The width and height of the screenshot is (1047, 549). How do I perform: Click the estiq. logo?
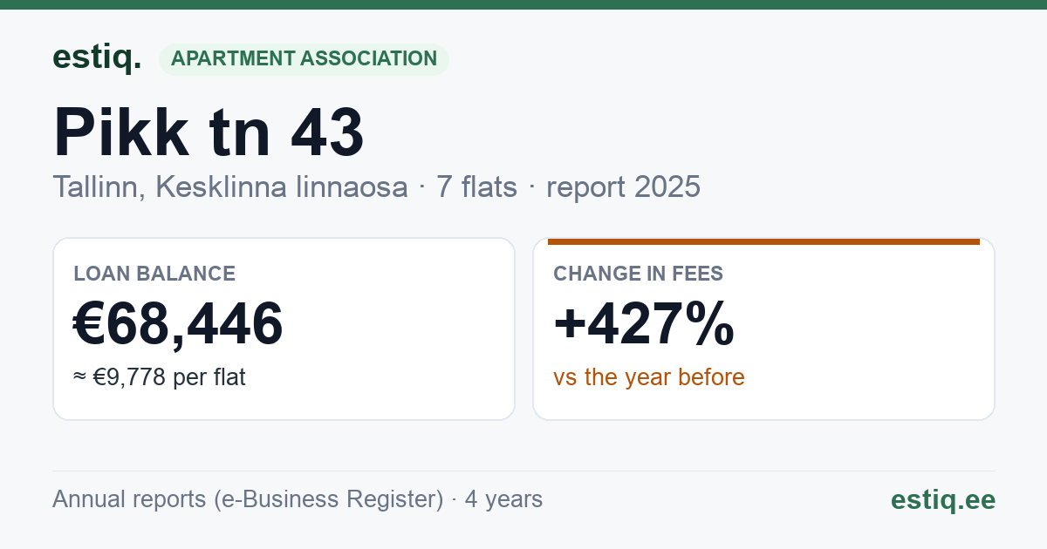pos(97,58)
